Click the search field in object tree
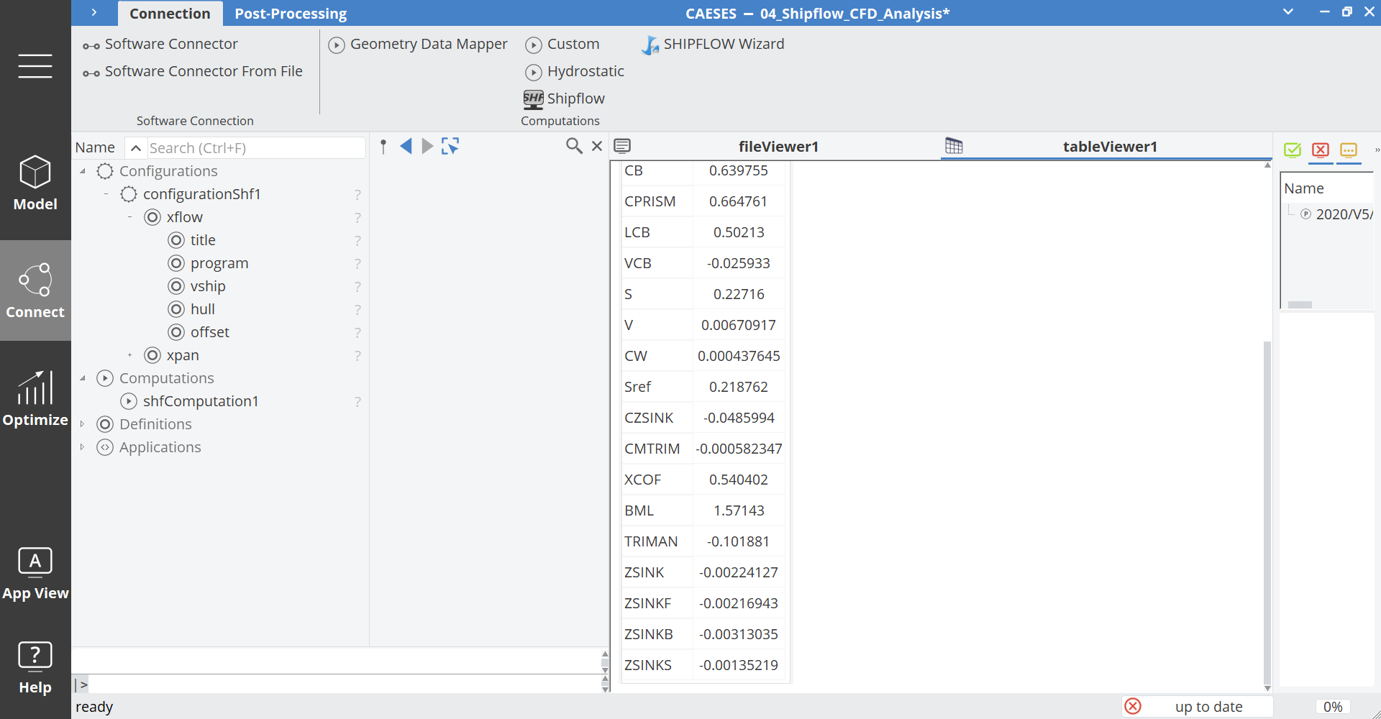 [x=256, y=148]
